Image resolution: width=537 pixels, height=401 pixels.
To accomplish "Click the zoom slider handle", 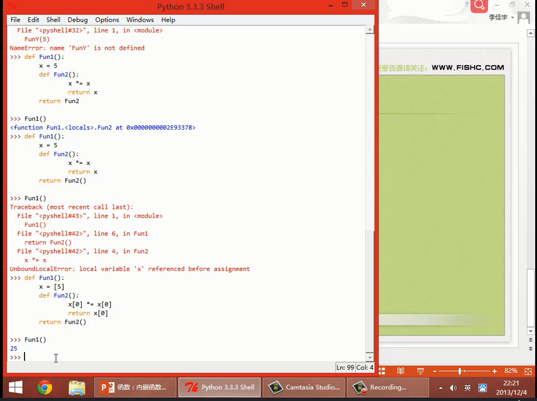I will (x=460, y=371).
